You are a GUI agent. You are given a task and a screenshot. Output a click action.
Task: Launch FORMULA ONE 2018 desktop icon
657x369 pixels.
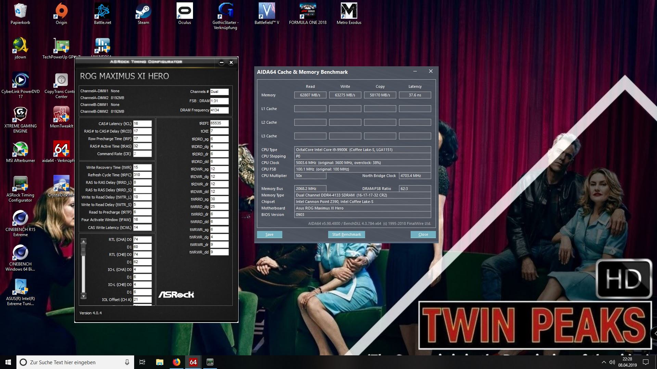(308, 14)
